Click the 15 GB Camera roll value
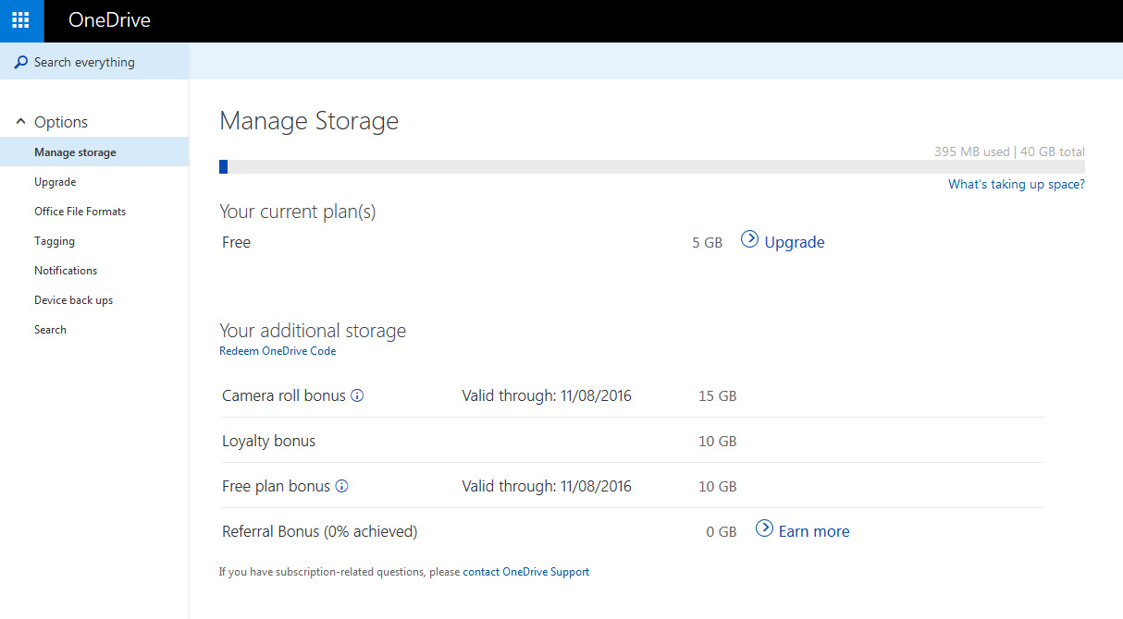 (x=718, y=395)
